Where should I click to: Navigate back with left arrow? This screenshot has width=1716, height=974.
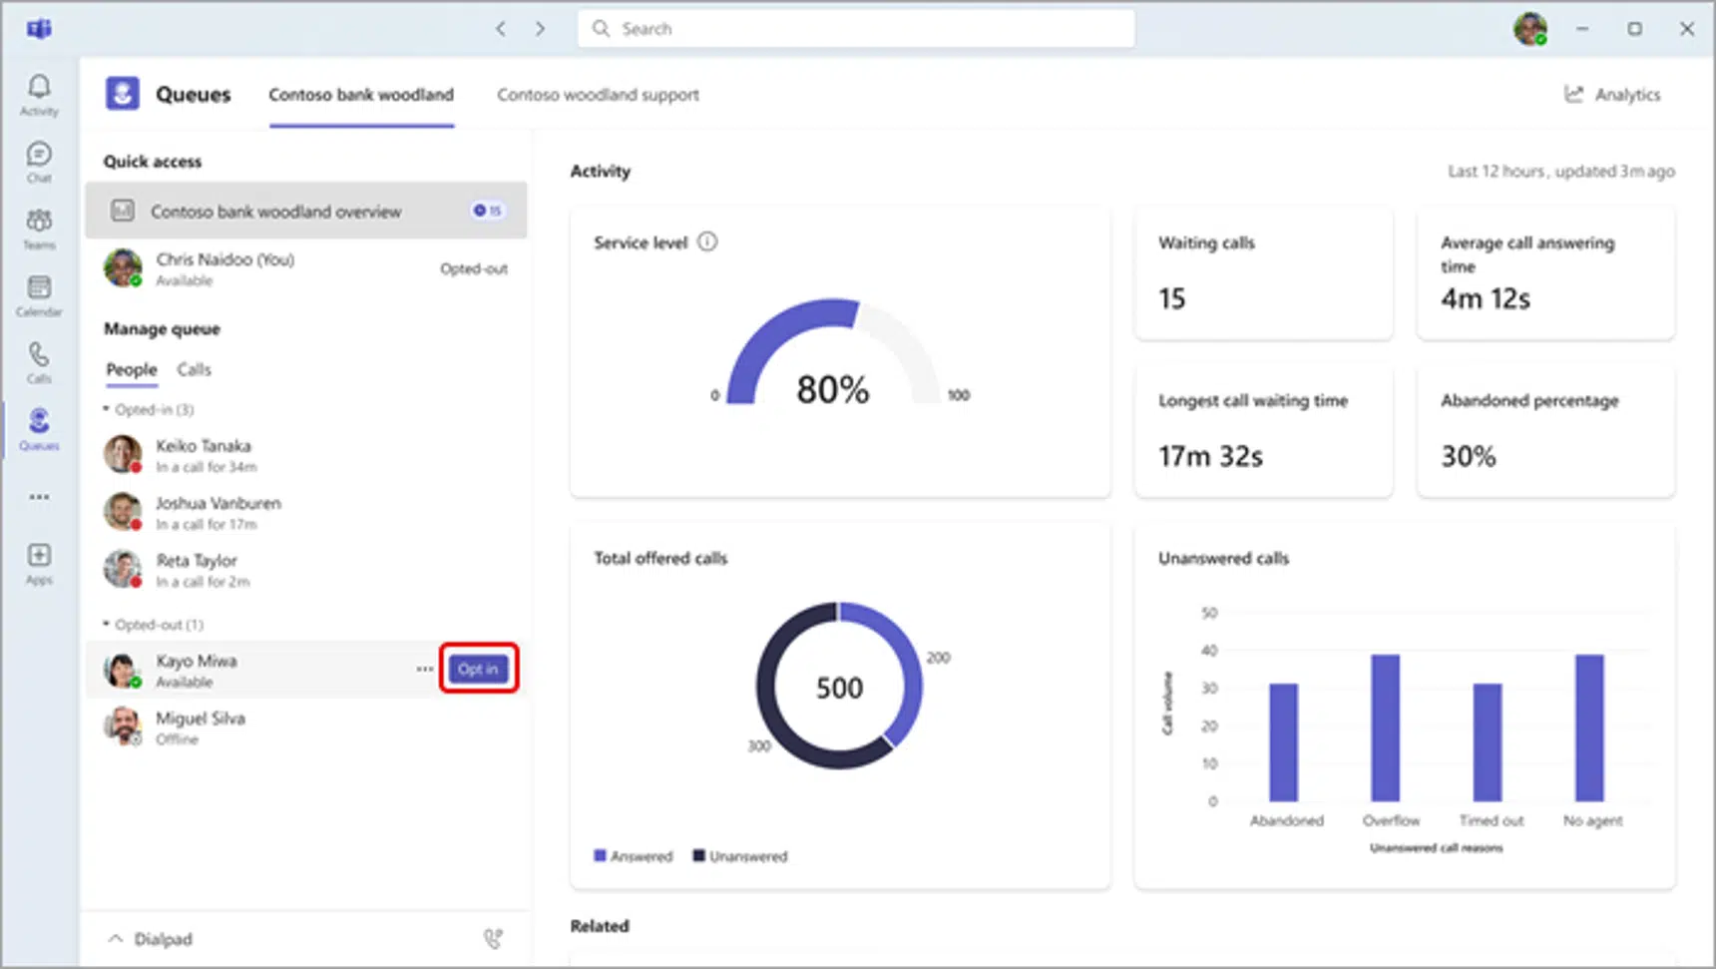coord(501,29)
